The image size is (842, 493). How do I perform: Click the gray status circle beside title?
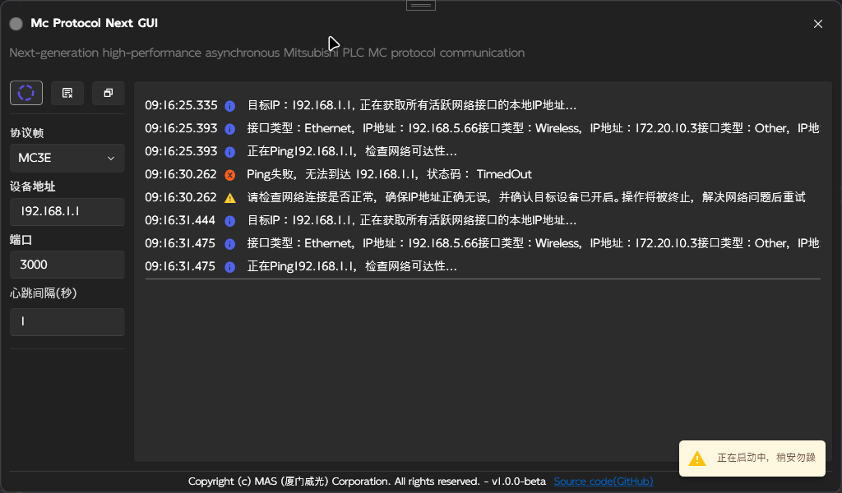click(16, 24)
